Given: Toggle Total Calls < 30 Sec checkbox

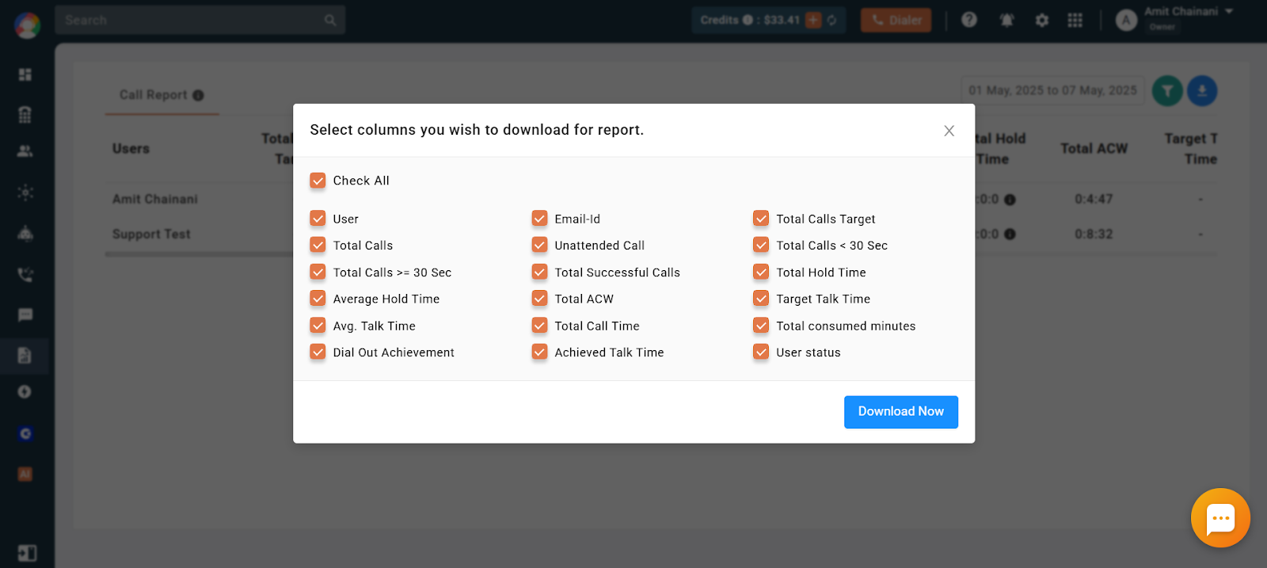Looking at the screenshot, I should point(761,246).
